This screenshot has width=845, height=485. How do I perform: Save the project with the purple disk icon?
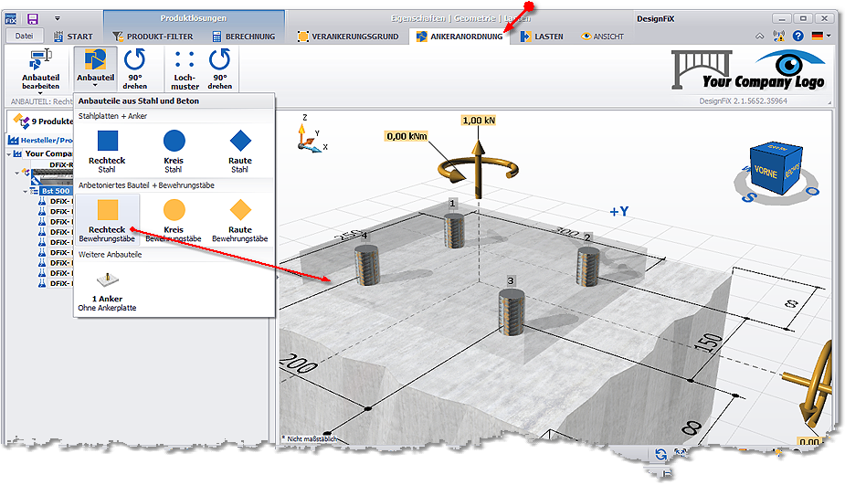33,19
